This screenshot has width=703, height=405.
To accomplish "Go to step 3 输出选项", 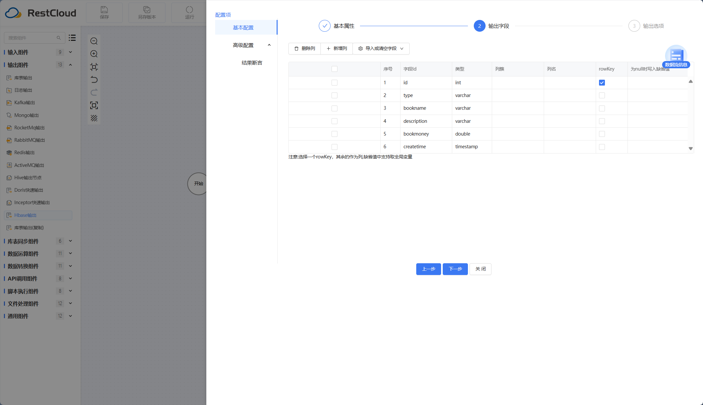I will tap(646, 26).
